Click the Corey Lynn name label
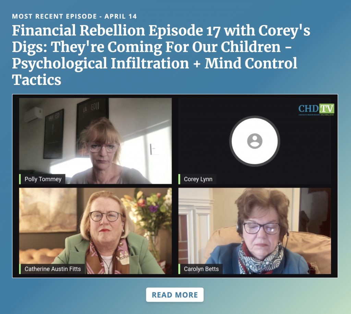Viewport: 351px width, 314px height. tap(198, 179)
